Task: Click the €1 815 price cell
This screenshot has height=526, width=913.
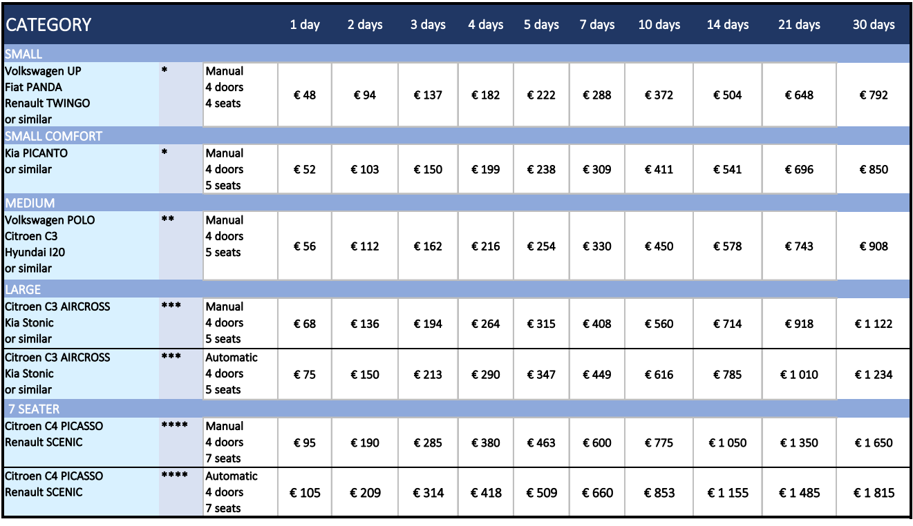Action: point(874,493)
